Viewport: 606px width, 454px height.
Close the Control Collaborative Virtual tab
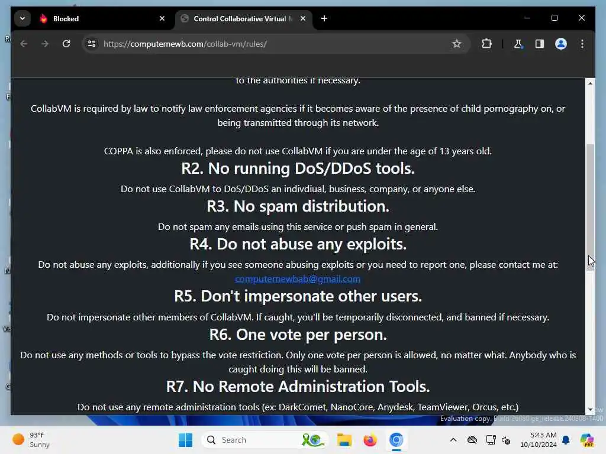(303, 18)
